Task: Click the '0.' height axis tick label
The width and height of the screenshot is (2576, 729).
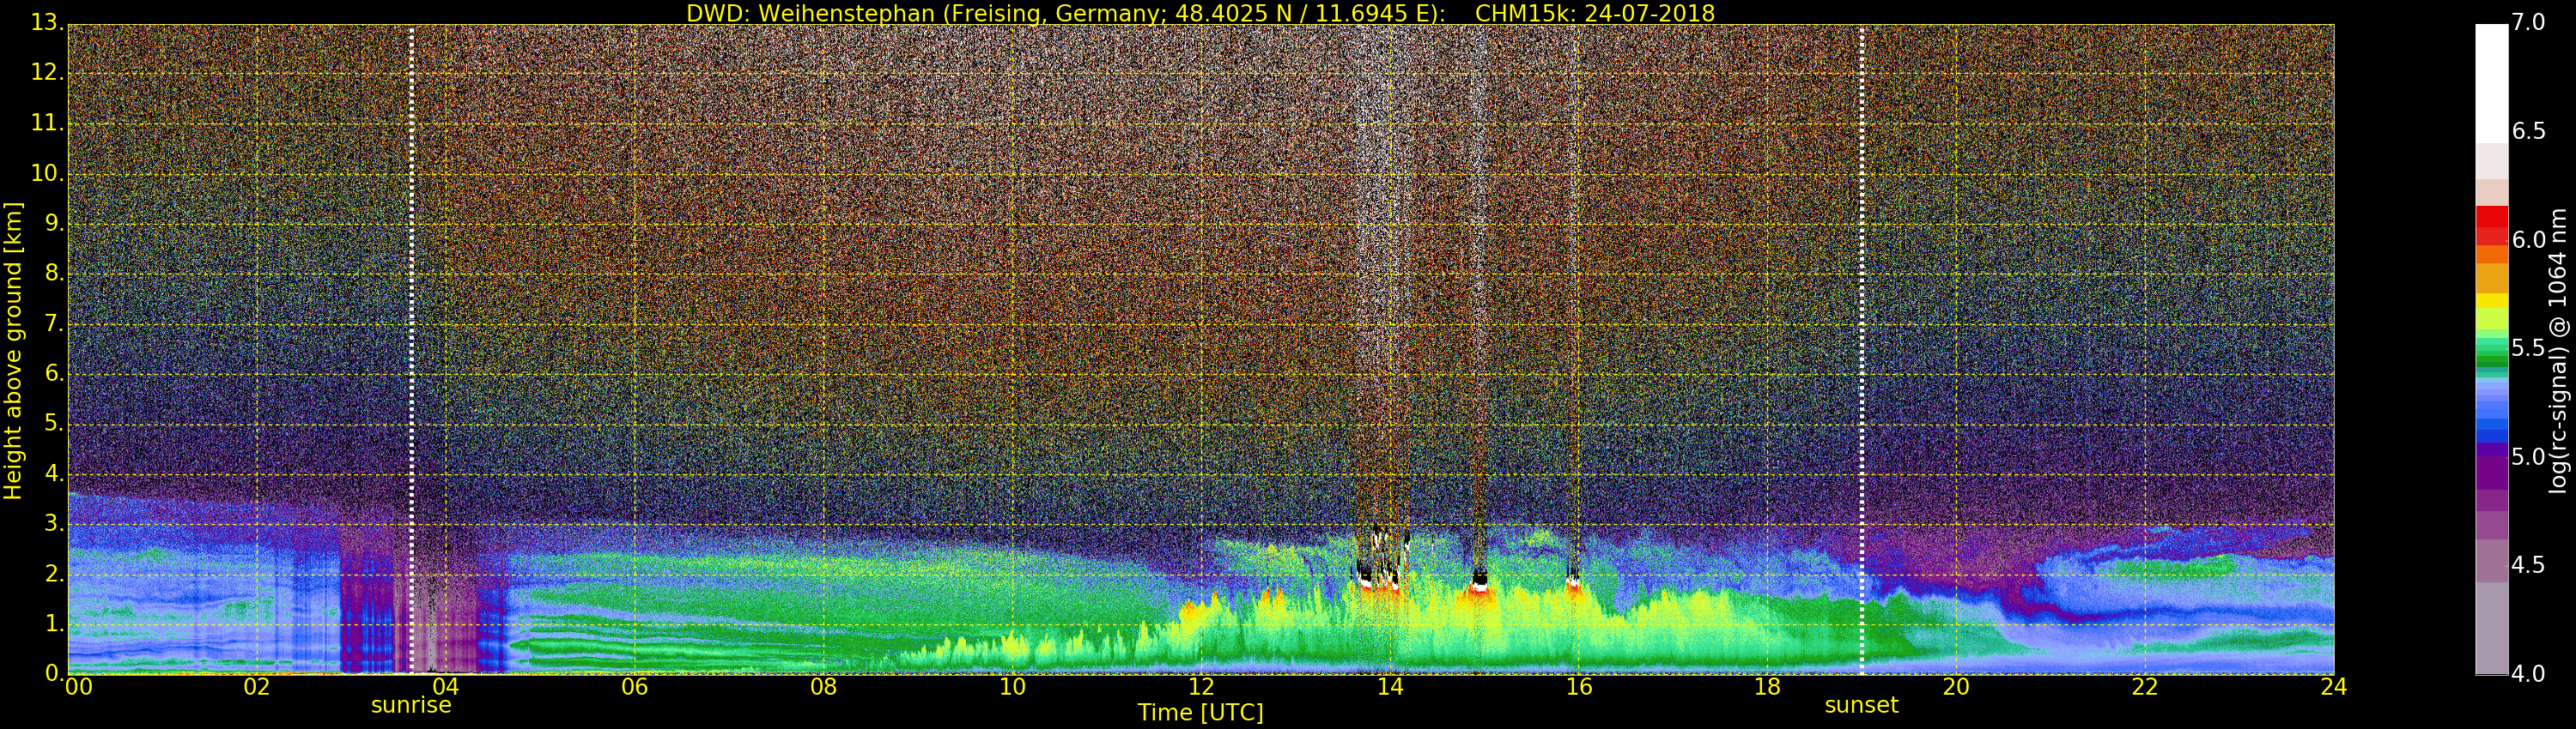Action: pos(55,673)
